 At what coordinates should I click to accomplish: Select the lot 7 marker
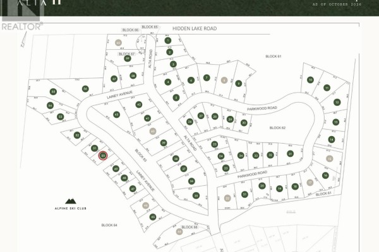207,77
